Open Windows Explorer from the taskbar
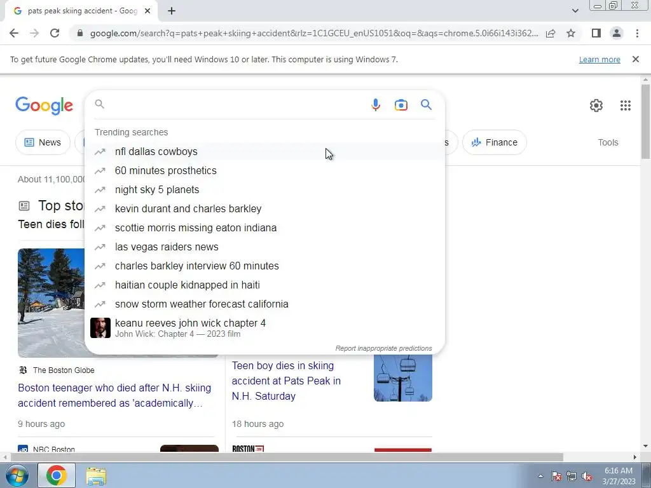The width and height of the screenshot is (651, 488). click(x=96, y=475)
